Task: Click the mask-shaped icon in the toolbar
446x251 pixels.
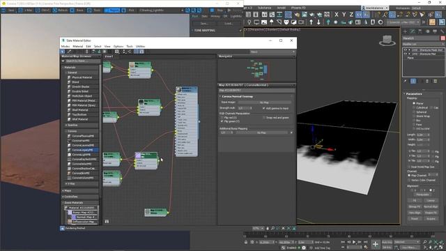Action: tap(286, 22)
